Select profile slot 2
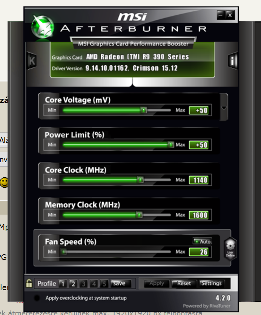261x315 pixels. point(73,284)
